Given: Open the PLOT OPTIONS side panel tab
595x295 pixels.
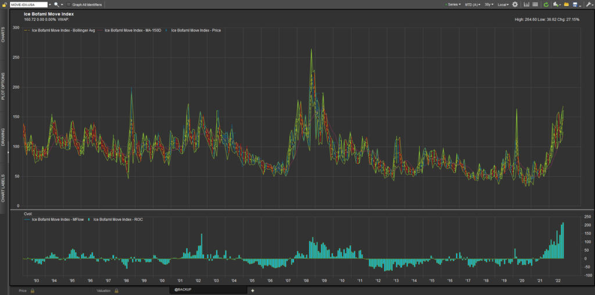Looking at the screenshot, I should tap(3, 86).
